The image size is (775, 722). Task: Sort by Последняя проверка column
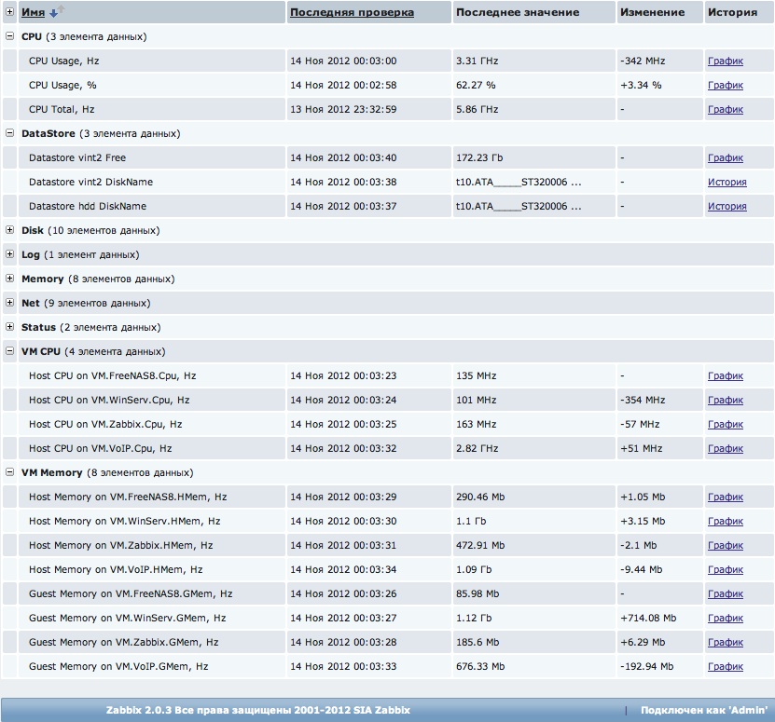pyautogui.click(x=352, y=12)
